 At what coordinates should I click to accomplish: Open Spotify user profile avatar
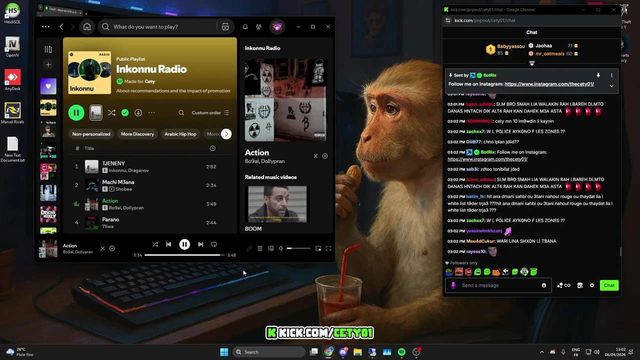tap(277, 26)
